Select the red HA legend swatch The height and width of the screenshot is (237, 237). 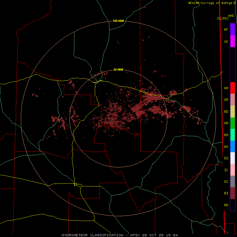pyautogui.click(x=233, y=88)
